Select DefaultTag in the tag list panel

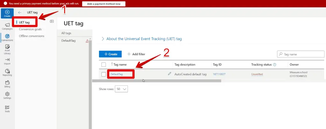tap(68, 41)
